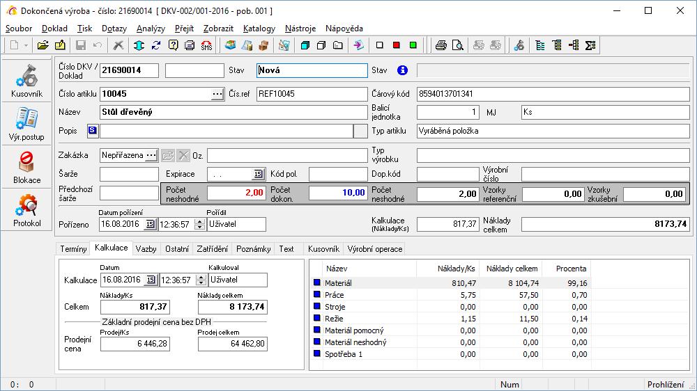
Task: Open the Analýzy menu
Action: click(x=151, y=29)
